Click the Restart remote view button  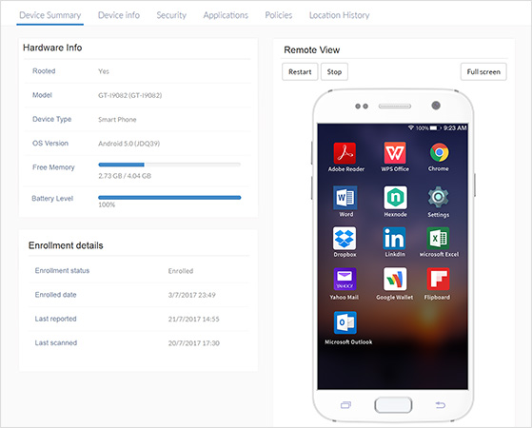300,72
